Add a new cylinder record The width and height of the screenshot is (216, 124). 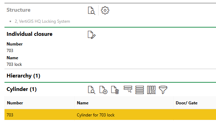point(103,90)
